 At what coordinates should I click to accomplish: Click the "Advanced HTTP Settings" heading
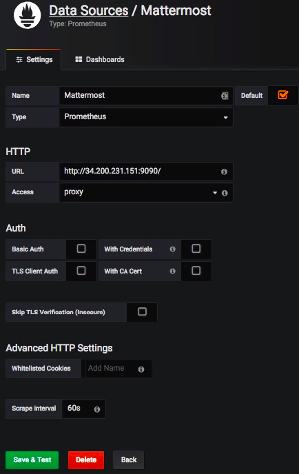click(x=59, y=348)
